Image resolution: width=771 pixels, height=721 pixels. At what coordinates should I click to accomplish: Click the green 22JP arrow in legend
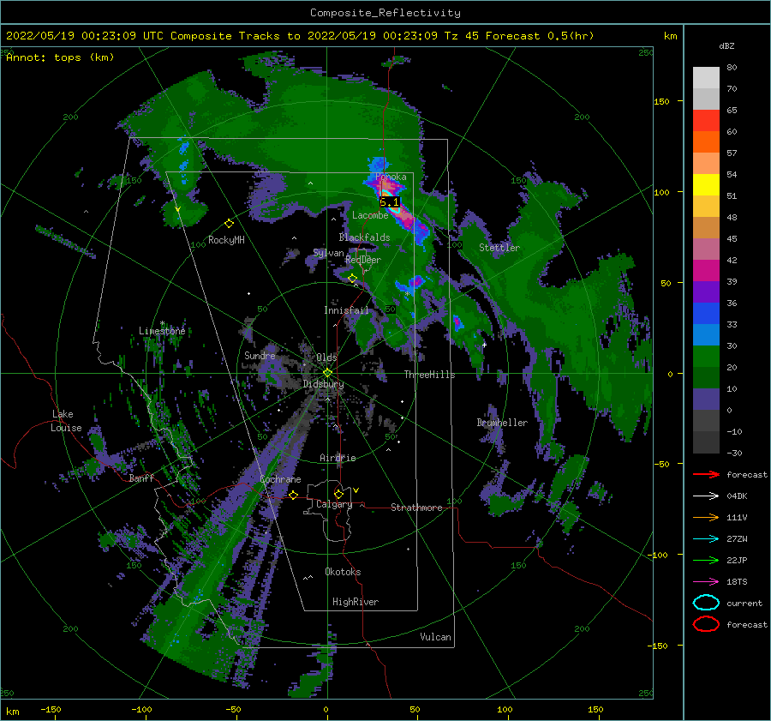706,560
